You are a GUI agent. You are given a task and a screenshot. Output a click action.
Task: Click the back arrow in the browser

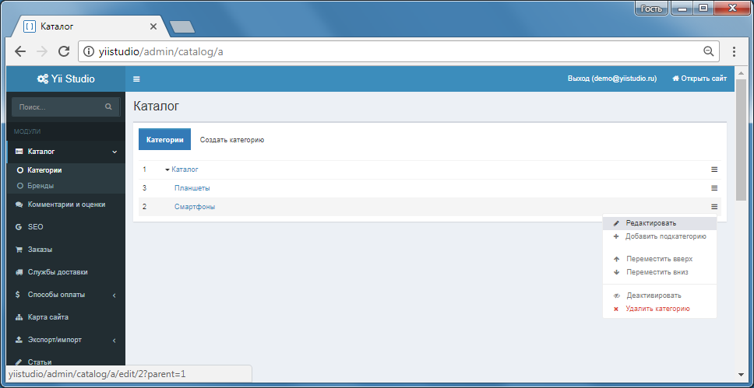click(19, 52)
